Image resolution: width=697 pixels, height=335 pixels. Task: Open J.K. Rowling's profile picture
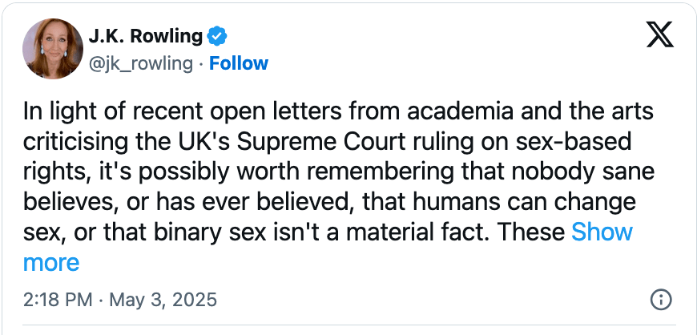point(53,49)
